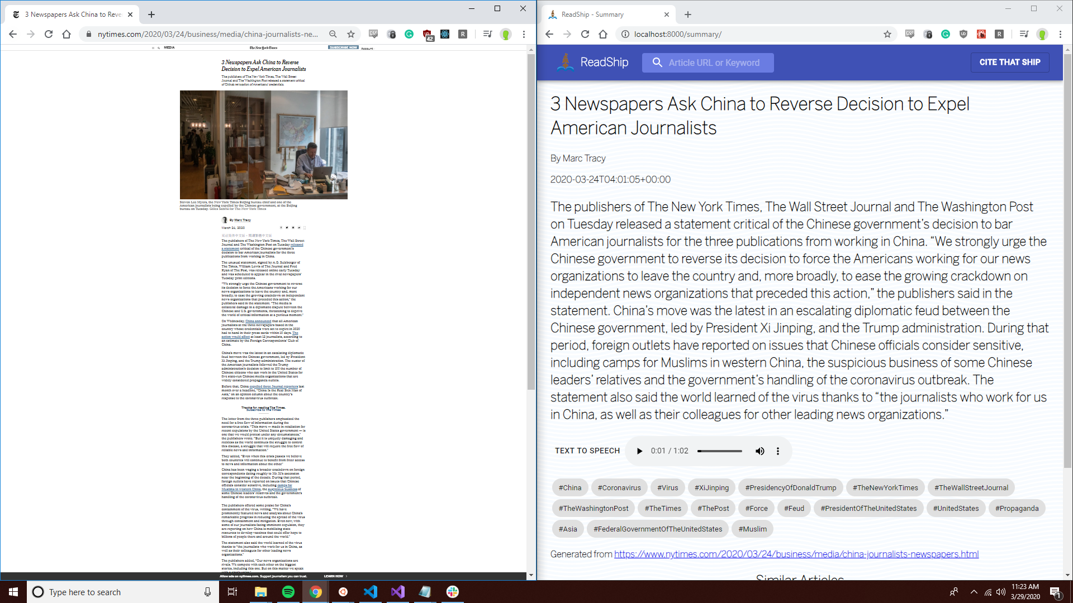1073x603 pixels.
Task: Open right Chrome three-dot menu
Action: click(1060, 34)
